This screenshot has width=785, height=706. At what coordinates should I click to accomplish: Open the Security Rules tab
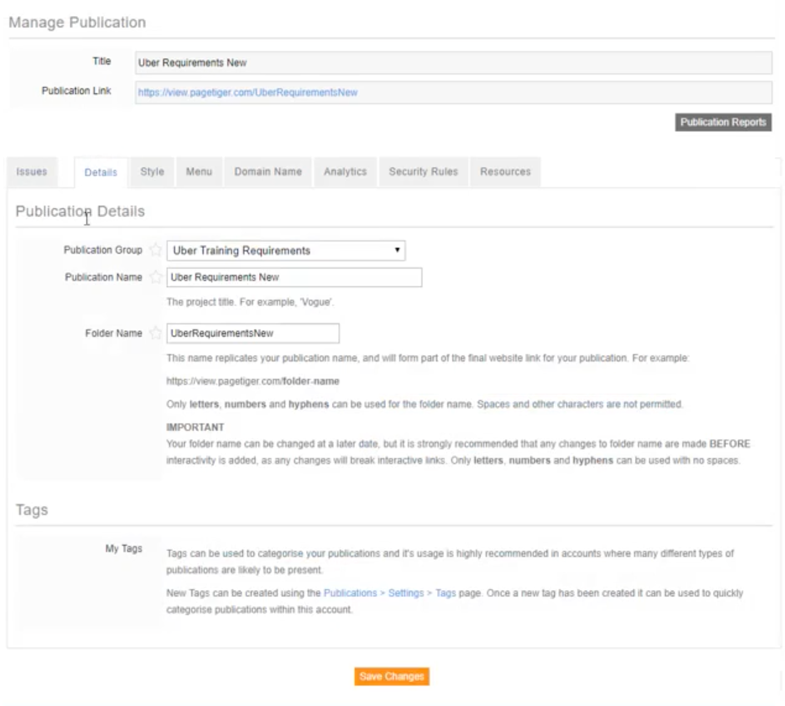click(423, 172)
